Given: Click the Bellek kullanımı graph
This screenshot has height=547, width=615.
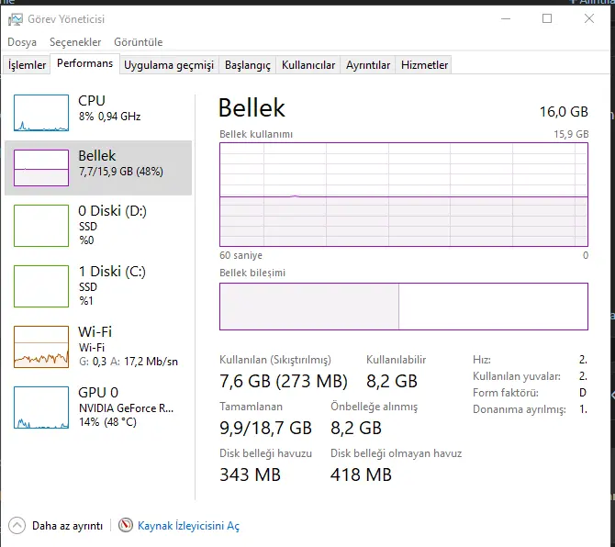Looking at the screenshot, I should (404, 195).
